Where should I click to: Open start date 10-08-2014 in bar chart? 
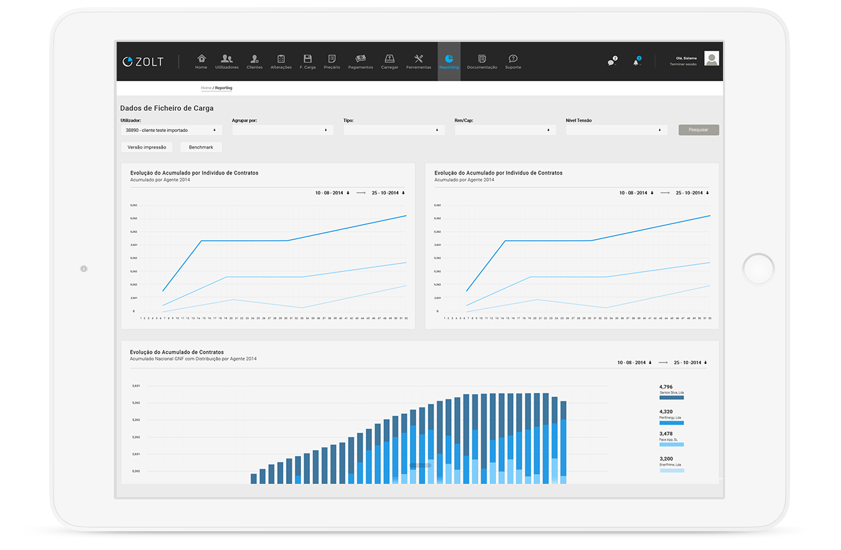pyautogui.click(x=635, y=363)
